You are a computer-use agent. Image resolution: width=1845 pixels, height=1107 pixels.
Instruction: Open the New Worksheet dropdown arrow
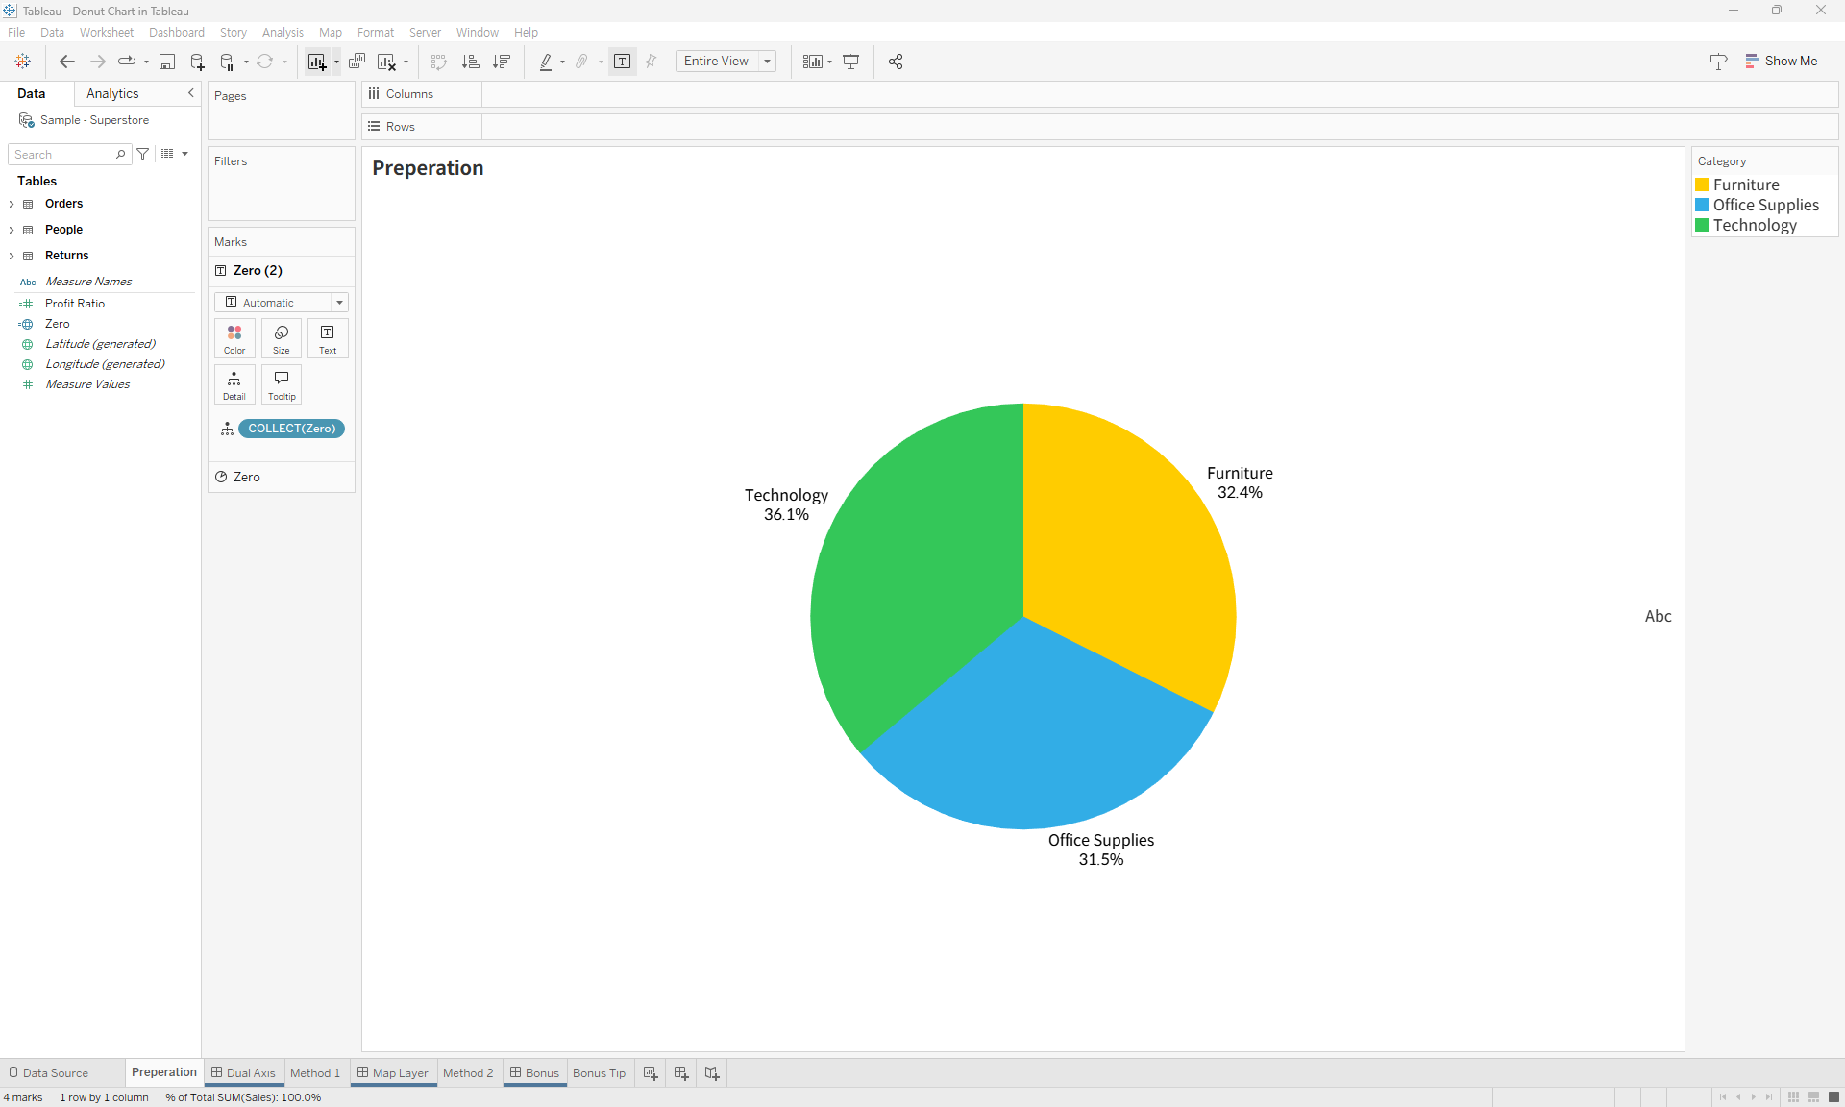click(336, 62)
